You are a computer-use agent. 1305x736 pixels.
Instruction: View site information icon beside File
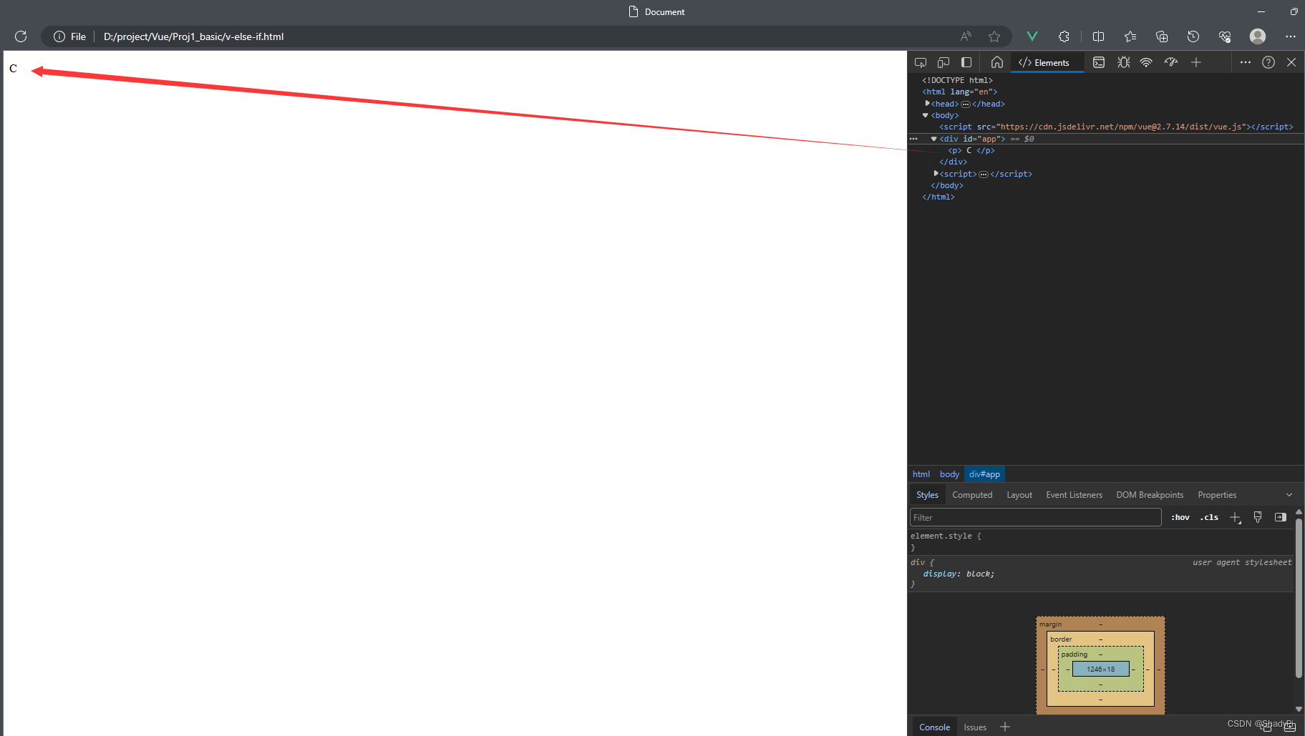(x=59, y=36)
